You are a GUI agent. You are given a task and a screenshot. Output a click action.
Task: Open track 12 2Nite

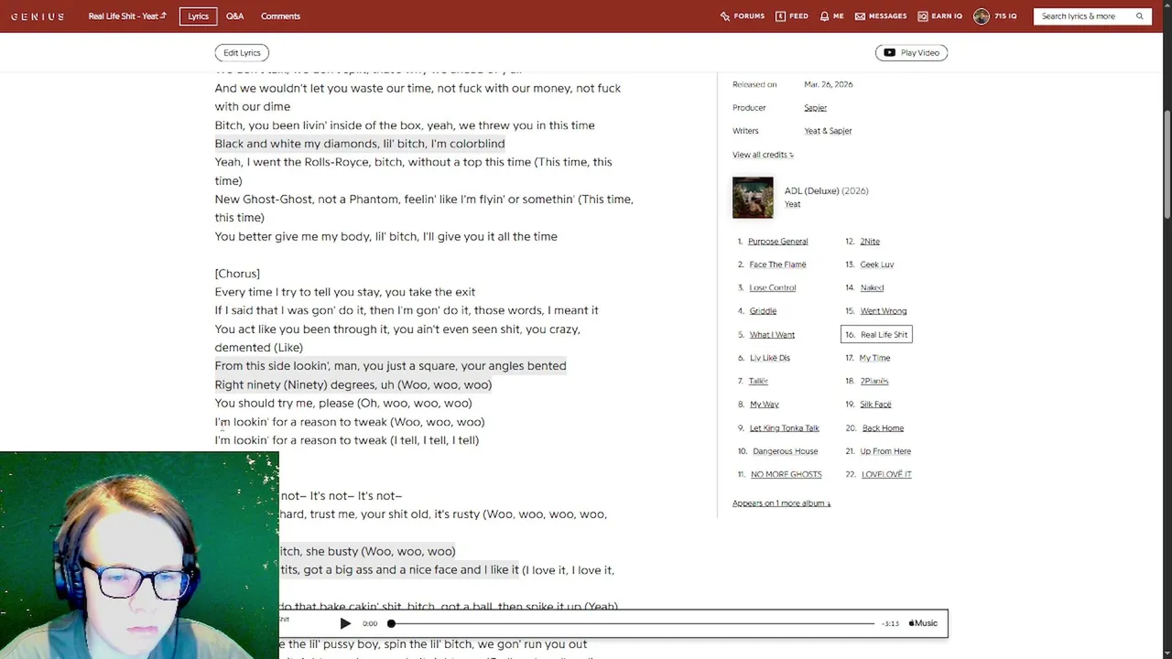(x=870, y=242)
